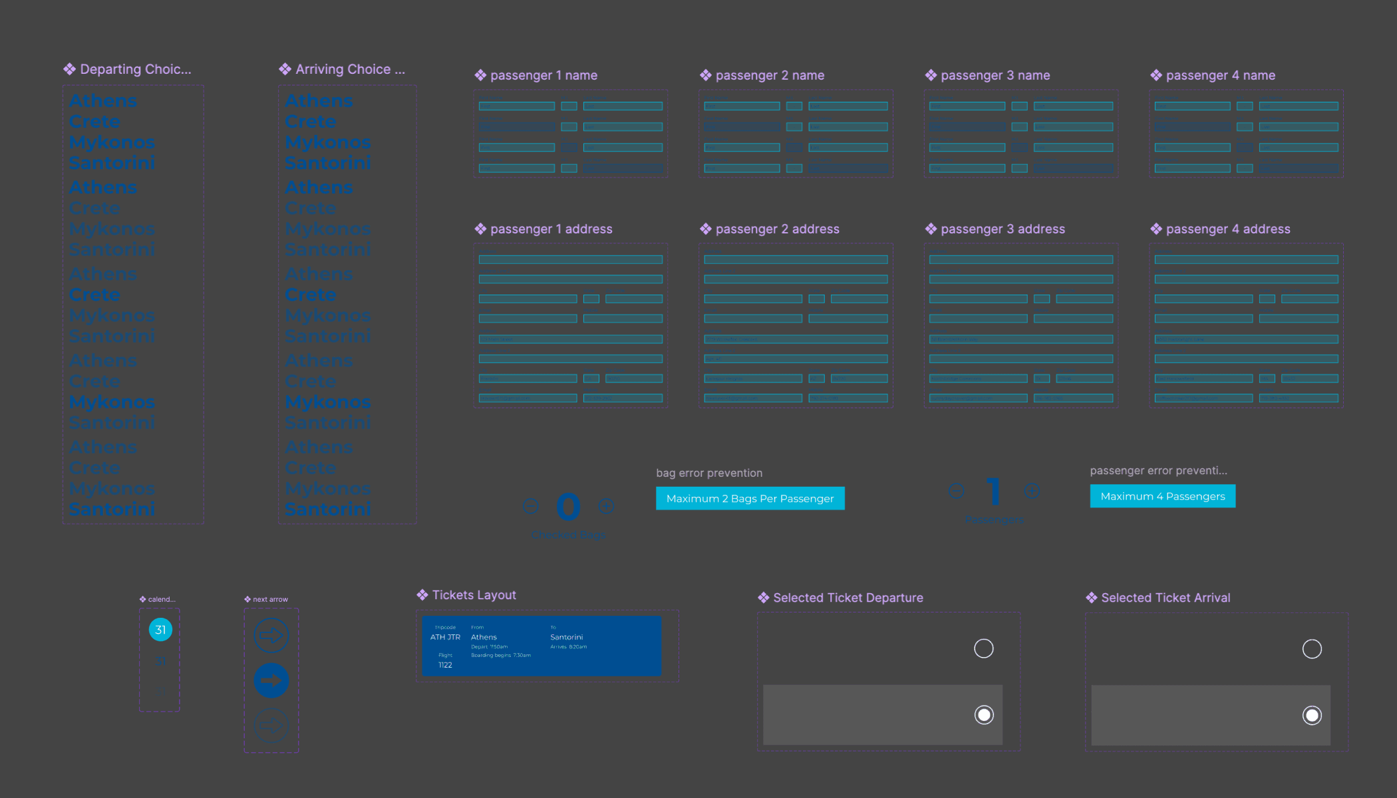Screen dimensions: 1397x798
Task: Click the topmost outlined next arrow icon
Action: point(271,635)
